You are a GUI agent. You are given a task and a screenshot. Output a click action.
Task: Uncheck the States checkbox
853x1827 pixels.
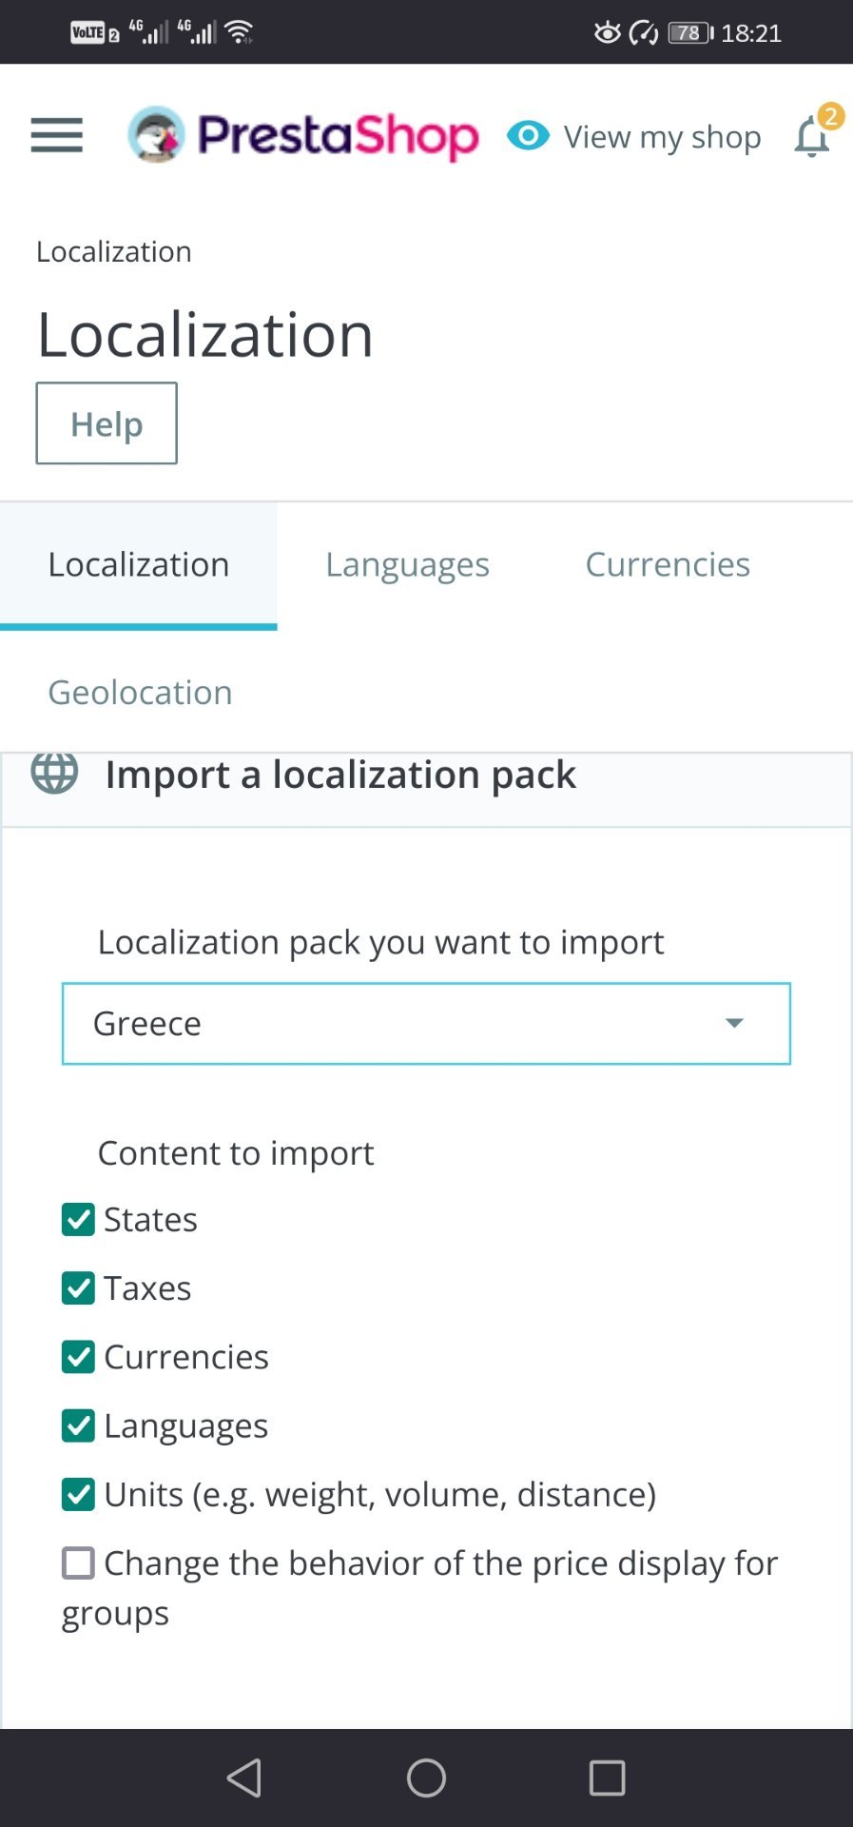tap(78, 1219)
